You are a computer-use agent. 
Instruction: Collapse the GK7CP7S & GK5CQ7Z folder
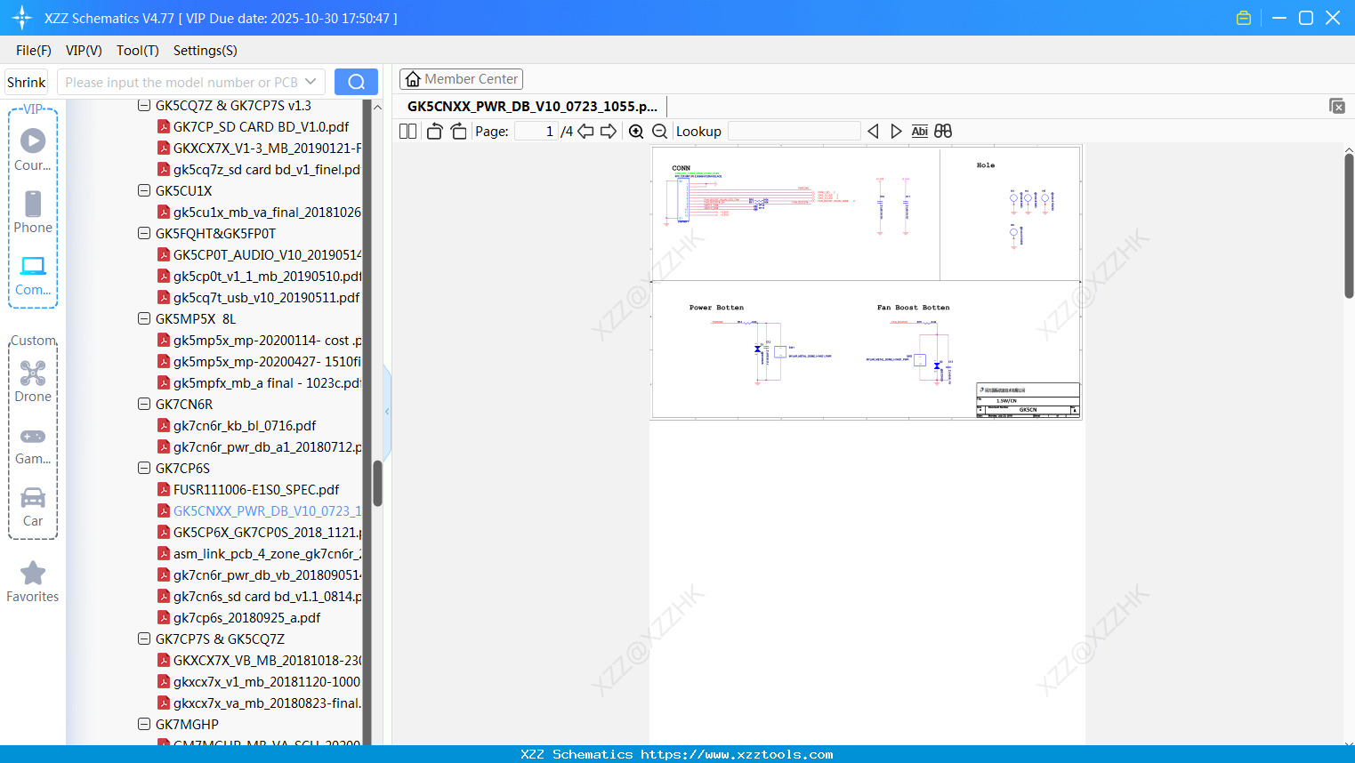coord(144,639)
